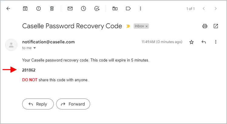Delete the password recovery email
The width and height of the screenshot is (227, 124).
click(52, 8)
